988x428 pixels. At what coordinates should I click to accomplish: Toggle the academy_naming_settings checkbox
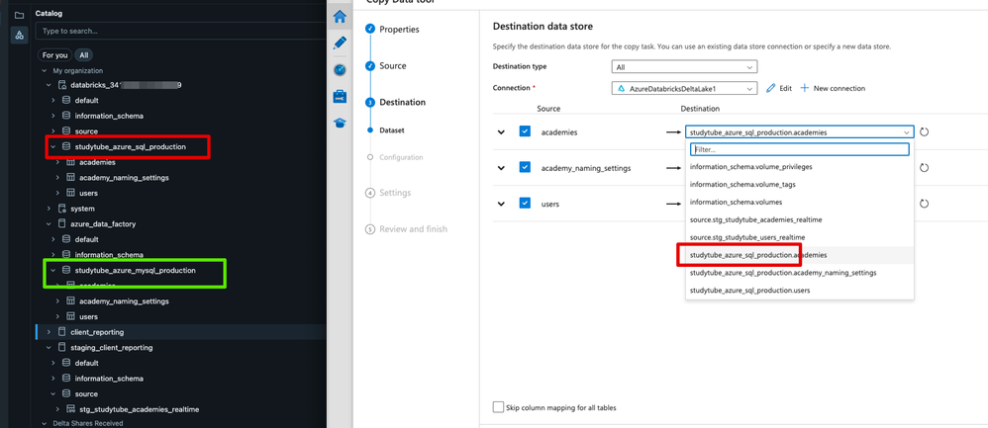click(525, 167)
